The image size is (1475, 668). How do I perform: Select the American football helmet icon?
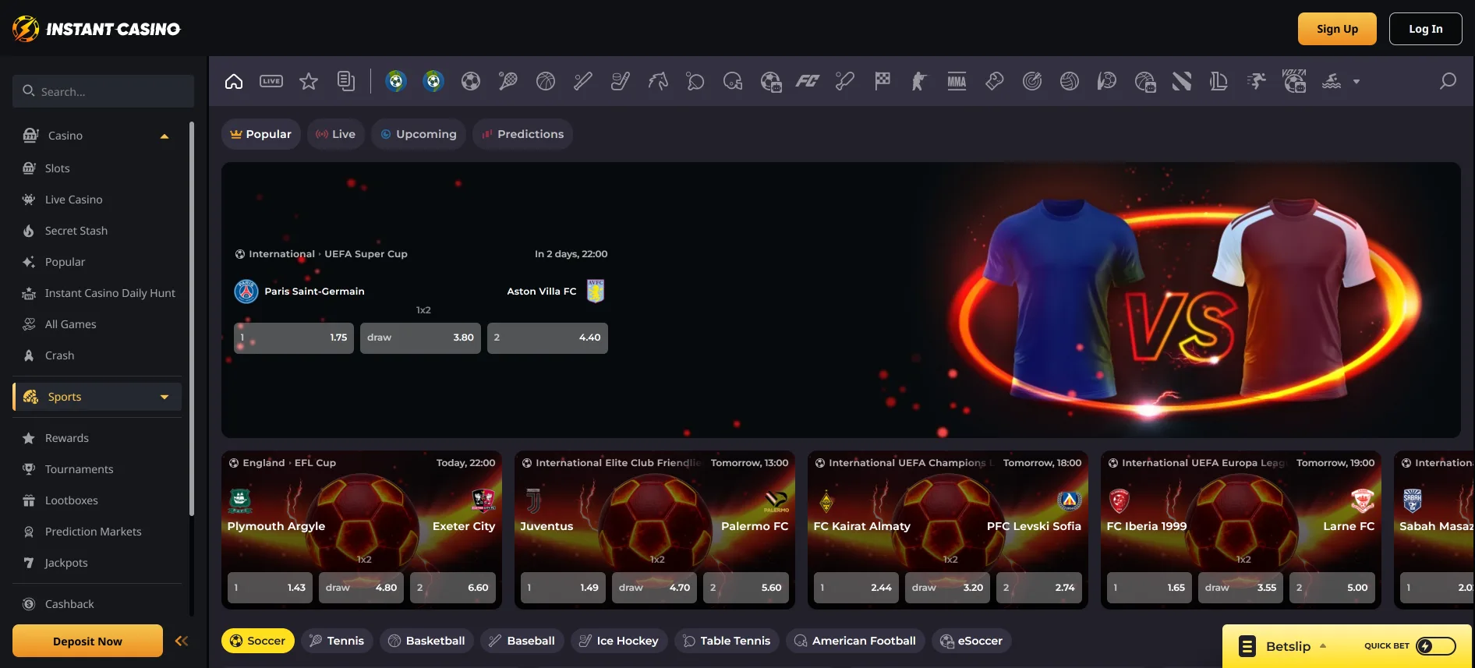point(733,81)
